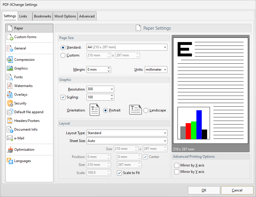Click the Paper Settings header icon

coord(138,28)
